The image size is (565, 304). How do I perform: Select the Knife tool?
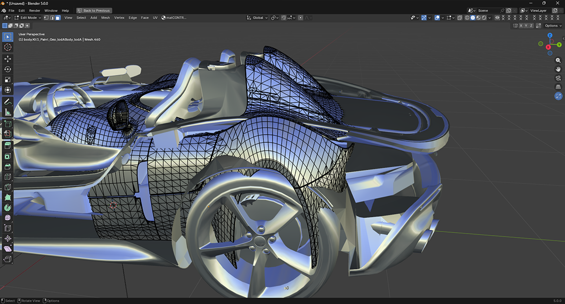[x=8, y=187]
